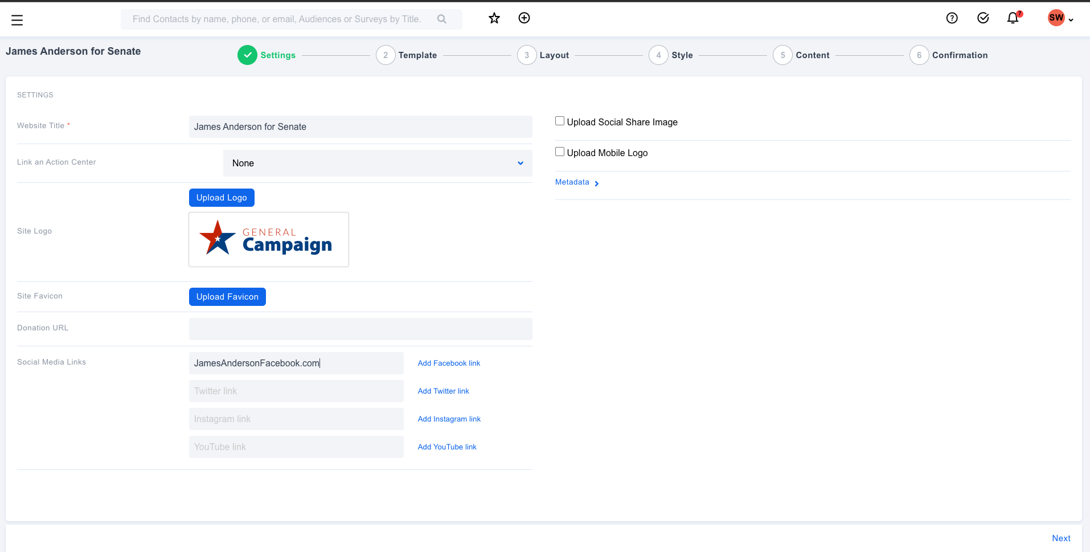Open the tasks checkmark circle icon

click(983, 18)
